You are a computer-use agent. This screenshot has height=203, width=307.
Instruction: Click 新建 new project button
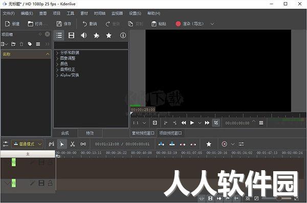[x=12, y=24]
